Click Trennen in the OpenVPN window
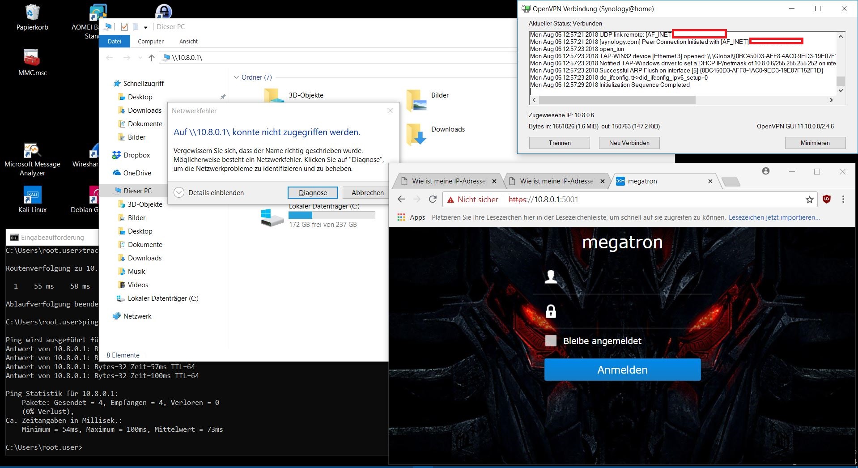This screenshot has width=858, height=468. (x=560, y=143)
